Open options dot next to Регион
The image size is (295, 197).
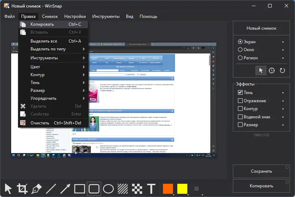tap(283, 58)
